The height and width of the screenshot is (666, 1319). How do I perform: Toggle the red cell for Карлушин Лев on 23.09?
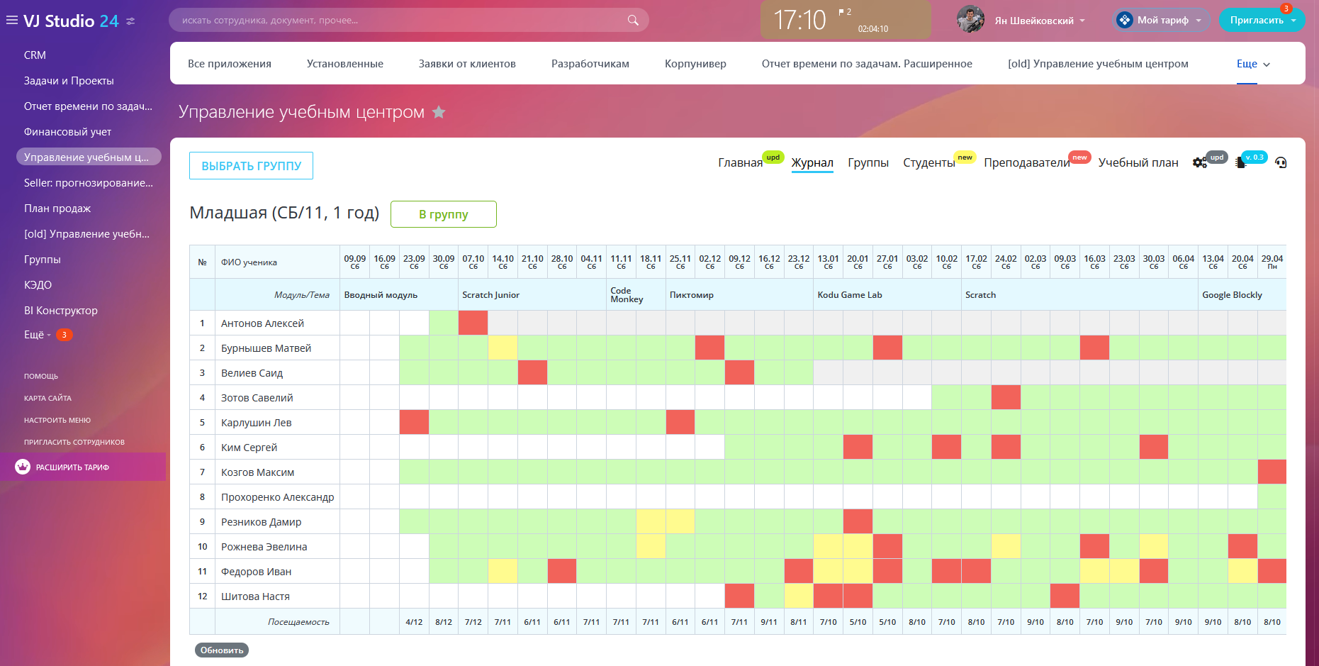tap(414, 422)
